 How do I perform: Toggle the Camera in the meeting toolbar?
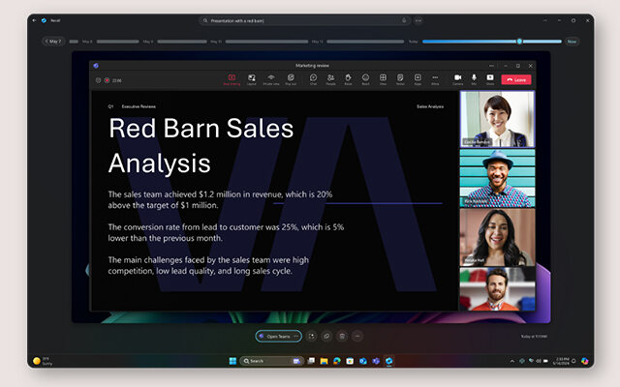coord(457,78)
